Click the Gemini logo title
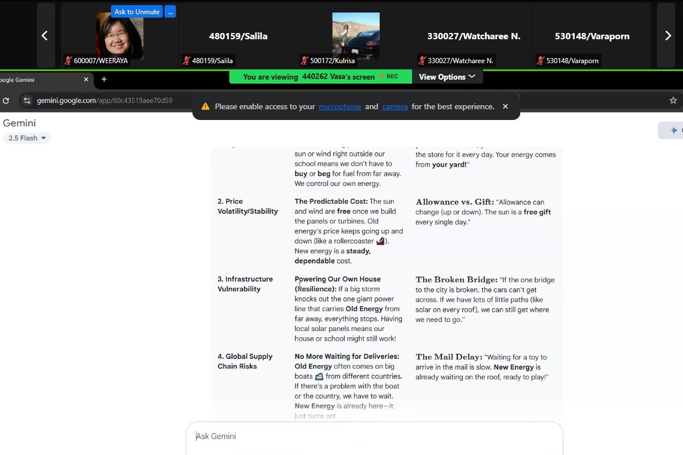This screenshot has width=683, height=455. 19,123
